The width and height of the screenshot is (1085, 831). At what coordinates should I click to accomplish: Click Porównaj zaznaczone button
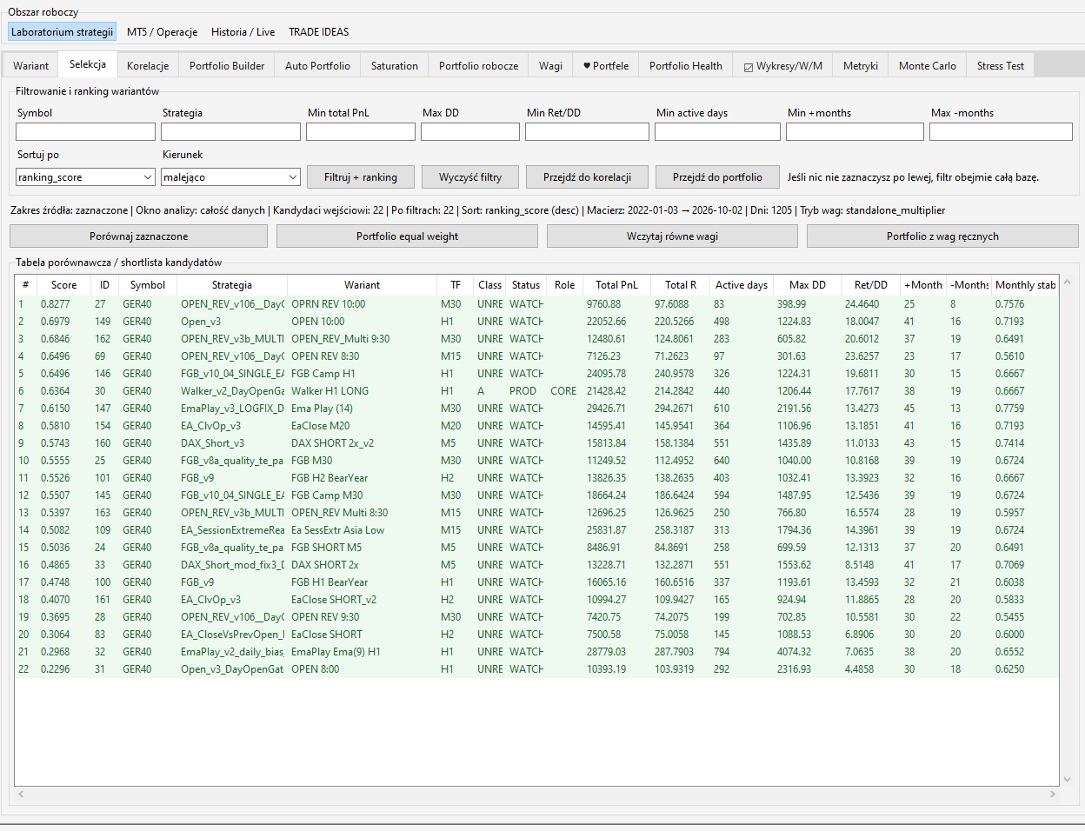[x=139, y=236]
